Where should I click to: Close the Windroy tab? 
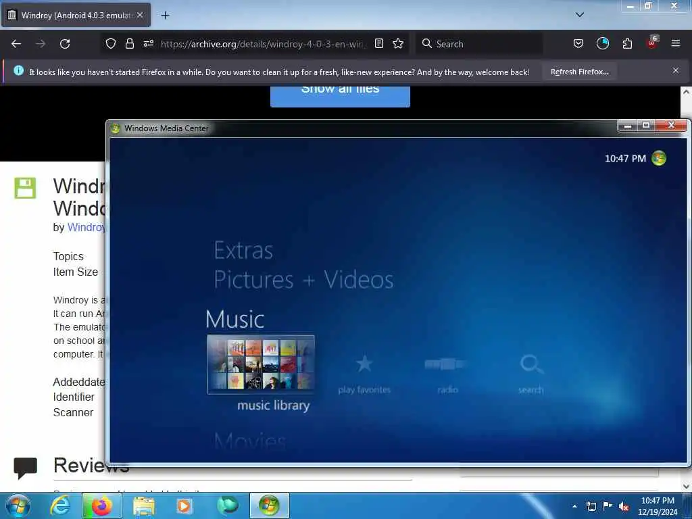(x=140, y=15)
